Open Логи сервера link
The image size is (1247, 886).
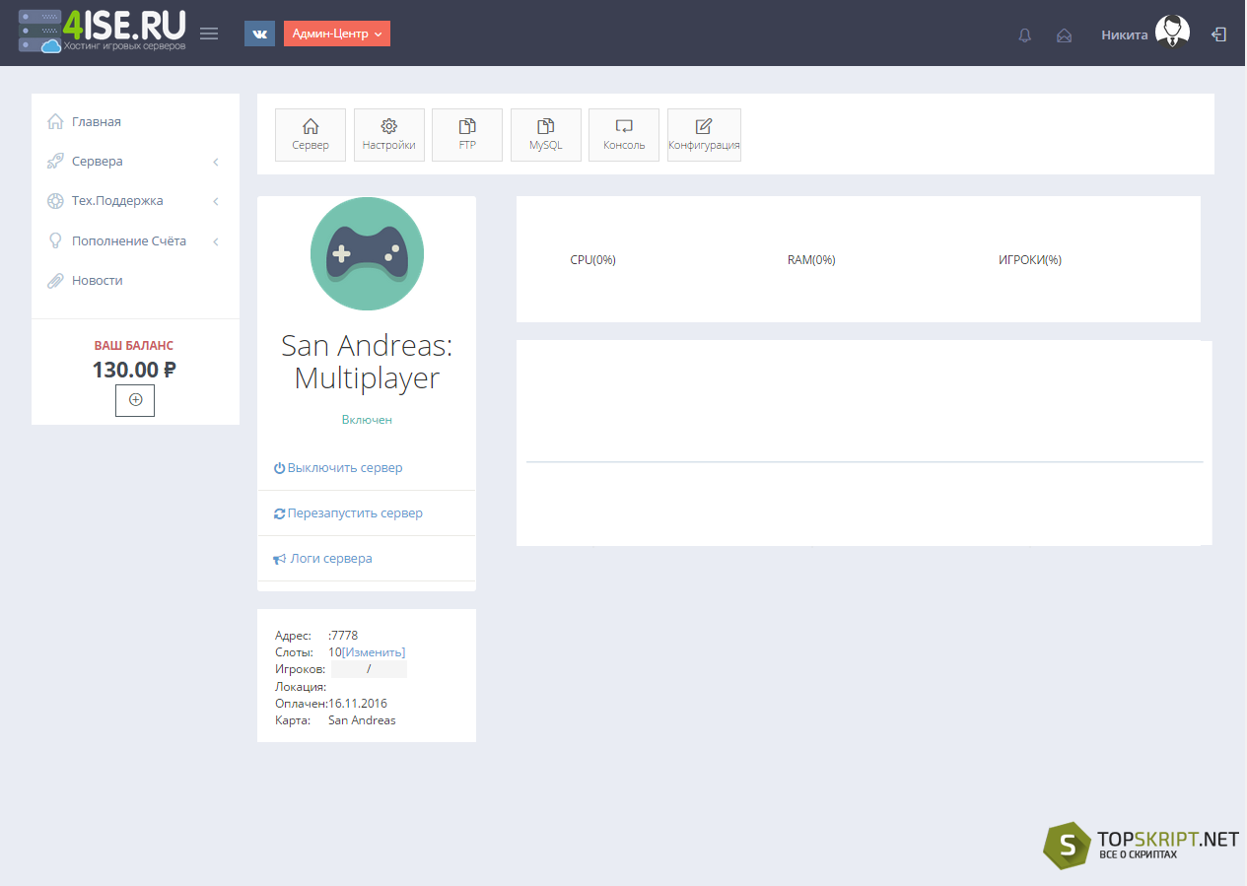coord(331,559)
